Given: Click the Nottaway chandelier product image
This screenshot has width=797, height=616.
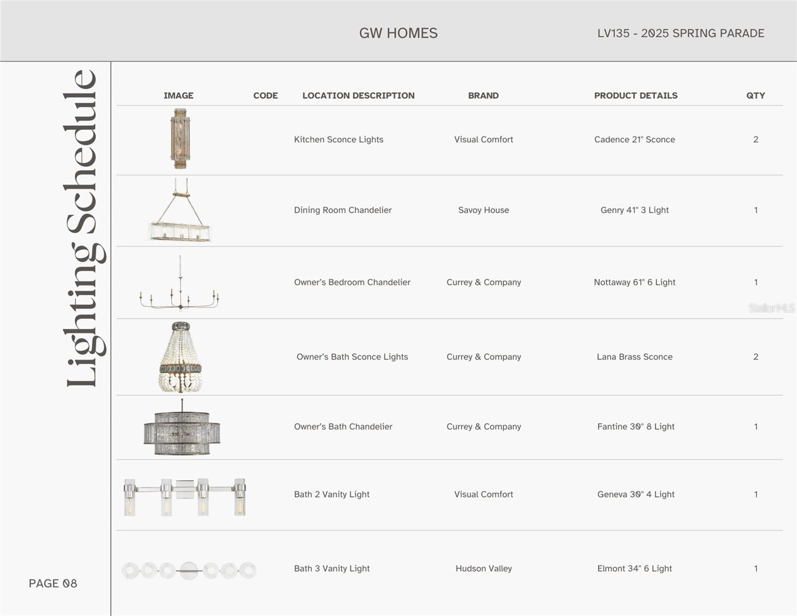Looking at the screenshot, I should 180,283.
